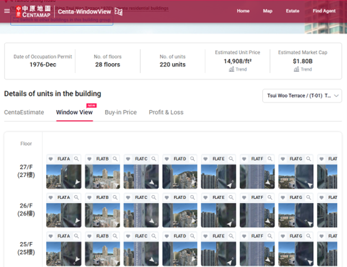
Task: Favorite Flat A on 25/F
Action: [x=51, y=236]
